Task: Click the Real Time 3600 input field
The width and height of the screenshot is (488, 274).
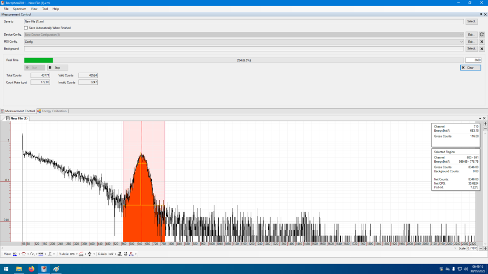Action: (x=473, y=60)
